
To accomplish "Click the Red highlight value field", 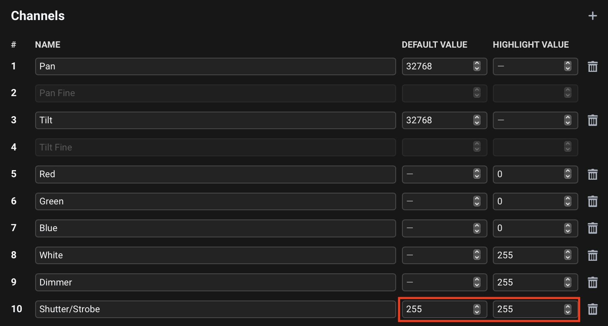I will 528,174.
